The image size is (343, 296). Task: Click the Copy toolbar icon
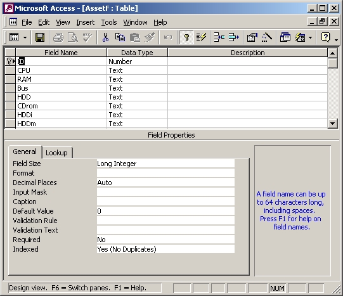pyautogui.click(x=120, y=37)
